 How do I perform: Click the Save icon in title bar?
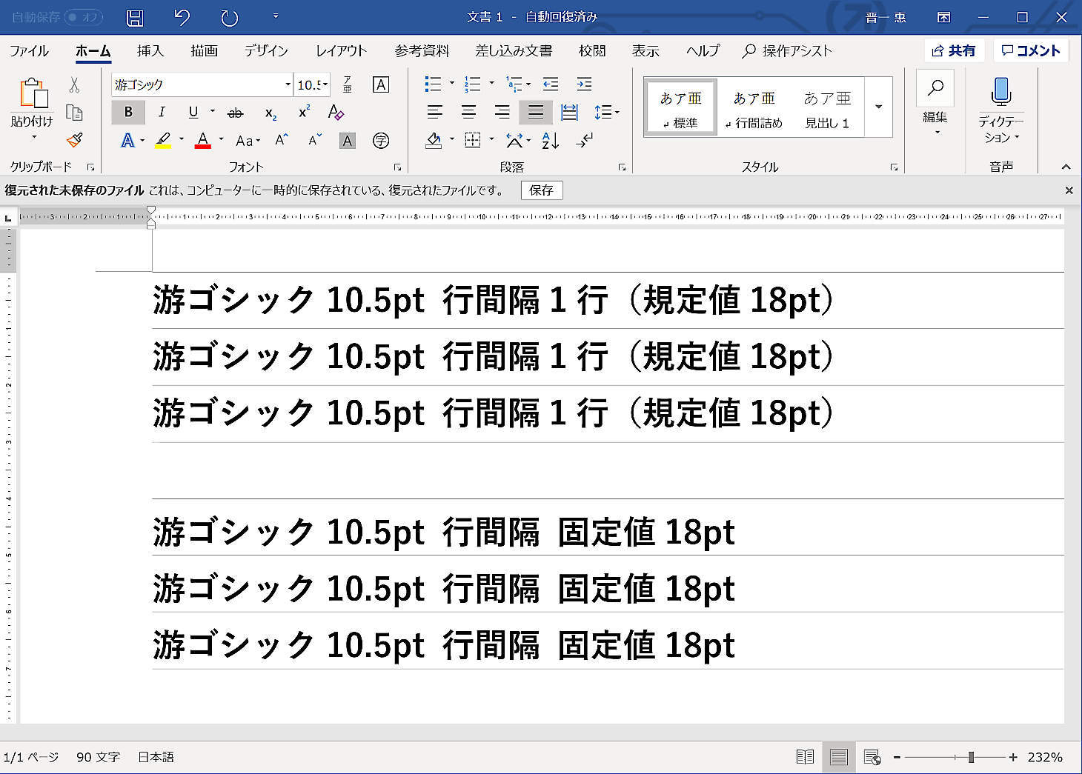(x=135, y=17)
